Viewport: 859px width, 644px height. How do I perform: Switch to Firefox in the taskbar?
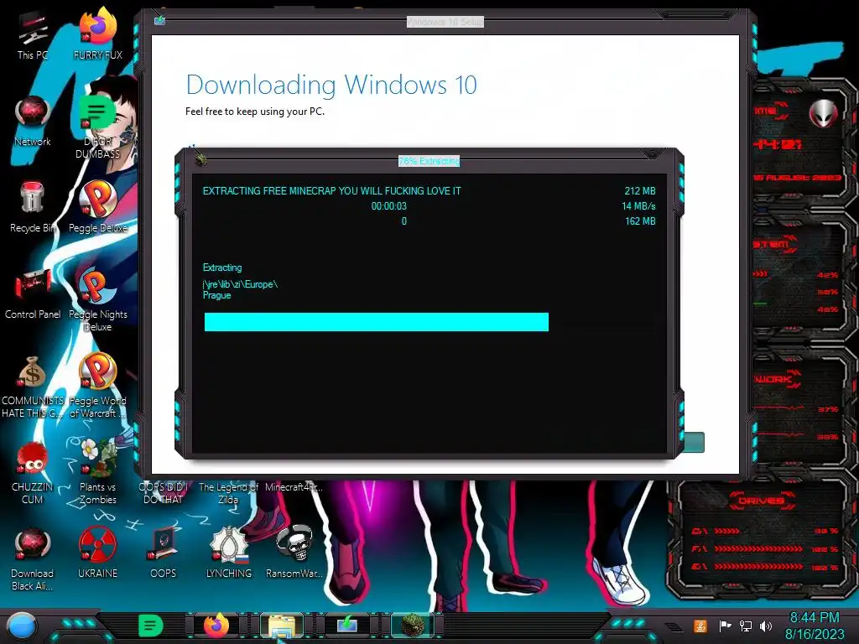216,625
